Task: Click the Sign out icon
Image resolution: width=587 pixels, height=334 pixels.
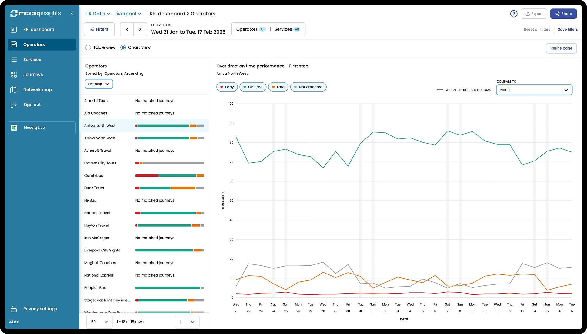Action: [14, 105]
